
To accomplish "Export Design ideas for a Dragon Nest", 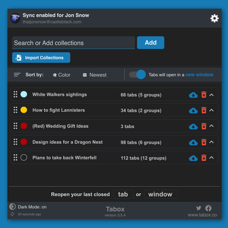I will click(x=193, y=142).
